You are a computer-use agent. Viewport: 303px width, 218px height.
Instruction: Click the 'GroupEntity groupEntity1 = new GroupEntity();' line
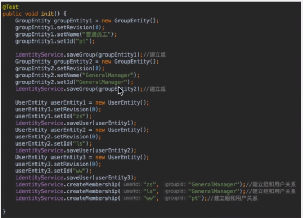pos(87,21)
